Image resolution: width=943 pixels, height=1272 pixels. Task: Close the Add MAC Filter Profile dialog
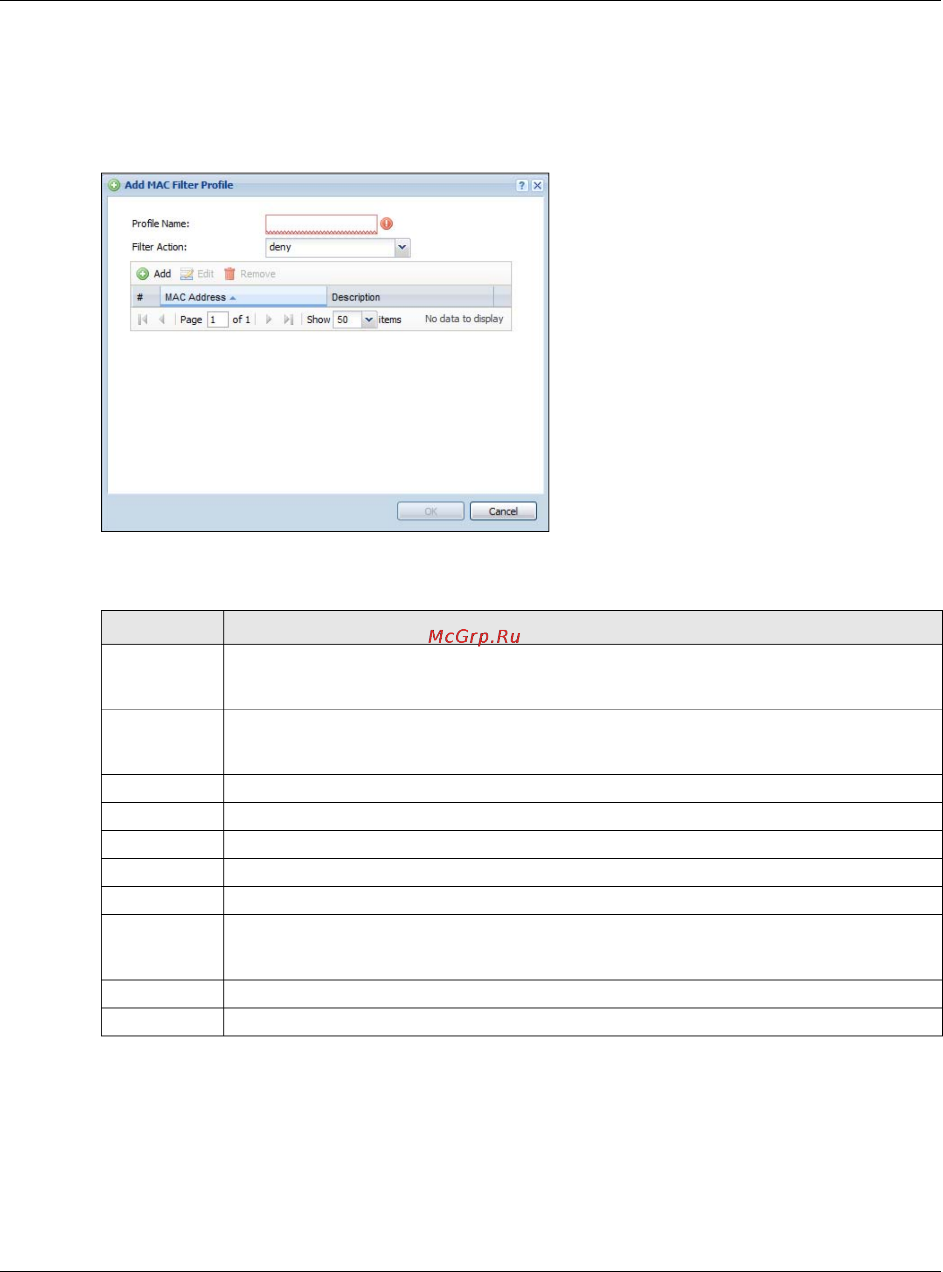537,186
